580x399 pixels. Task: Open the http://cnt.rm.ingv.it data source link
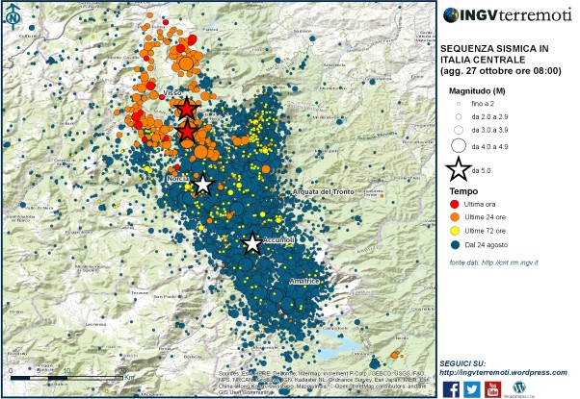coord(510,262)
